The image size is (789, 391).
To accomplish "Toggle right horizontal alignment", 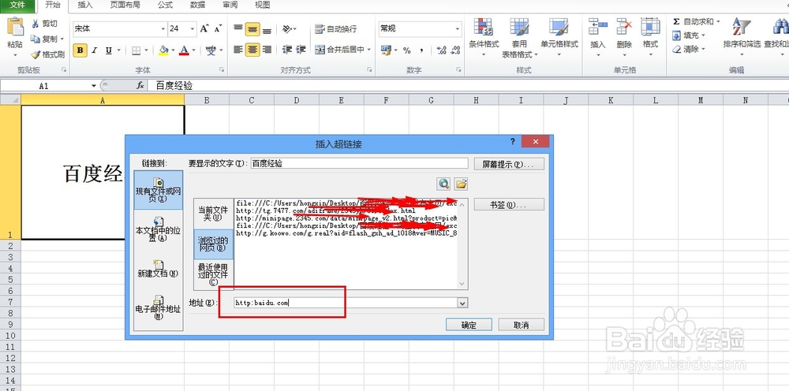I will click(x=267, y=50).
